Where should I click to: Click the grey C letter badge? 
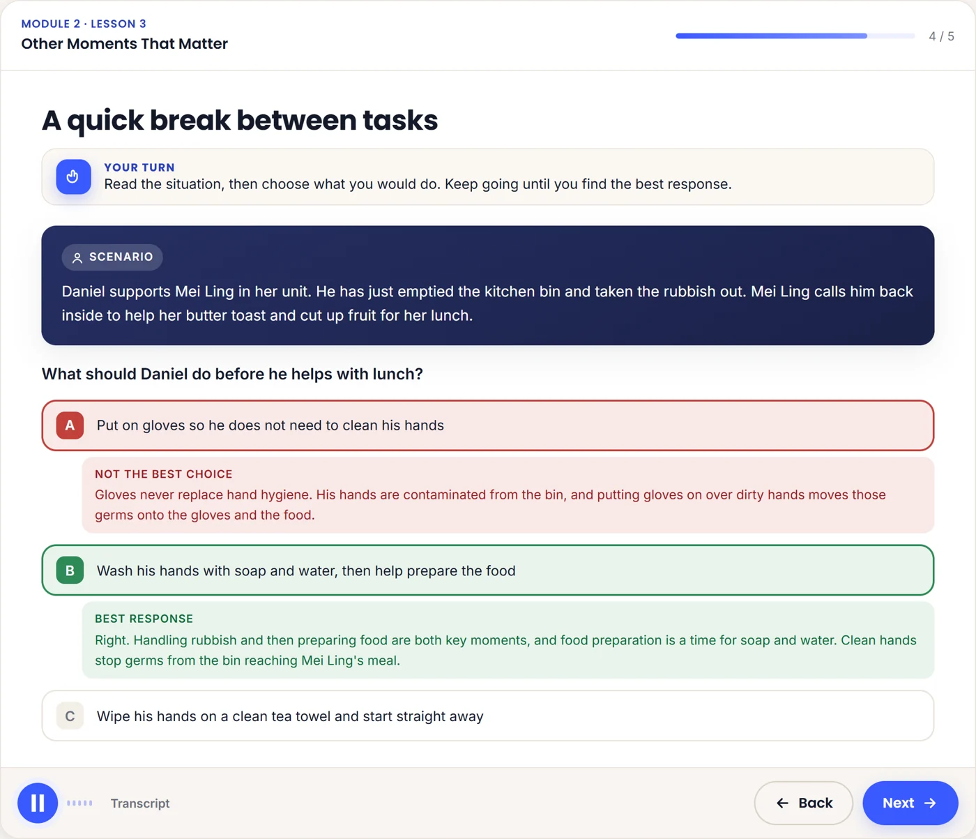(70, 716)
